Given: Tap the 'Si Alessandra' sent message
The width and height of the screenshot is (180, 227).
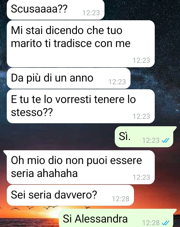Looking at the screenshot, I should pyautogui.click(x=117, y=218).
